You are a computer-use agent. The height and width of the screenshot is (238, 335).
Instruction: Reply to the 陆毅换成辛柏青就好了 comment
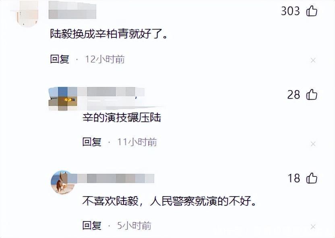click(x=60, y=59)
